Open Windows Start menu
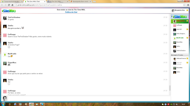This screenshot has height=106, width=190. tap(3, 104)
